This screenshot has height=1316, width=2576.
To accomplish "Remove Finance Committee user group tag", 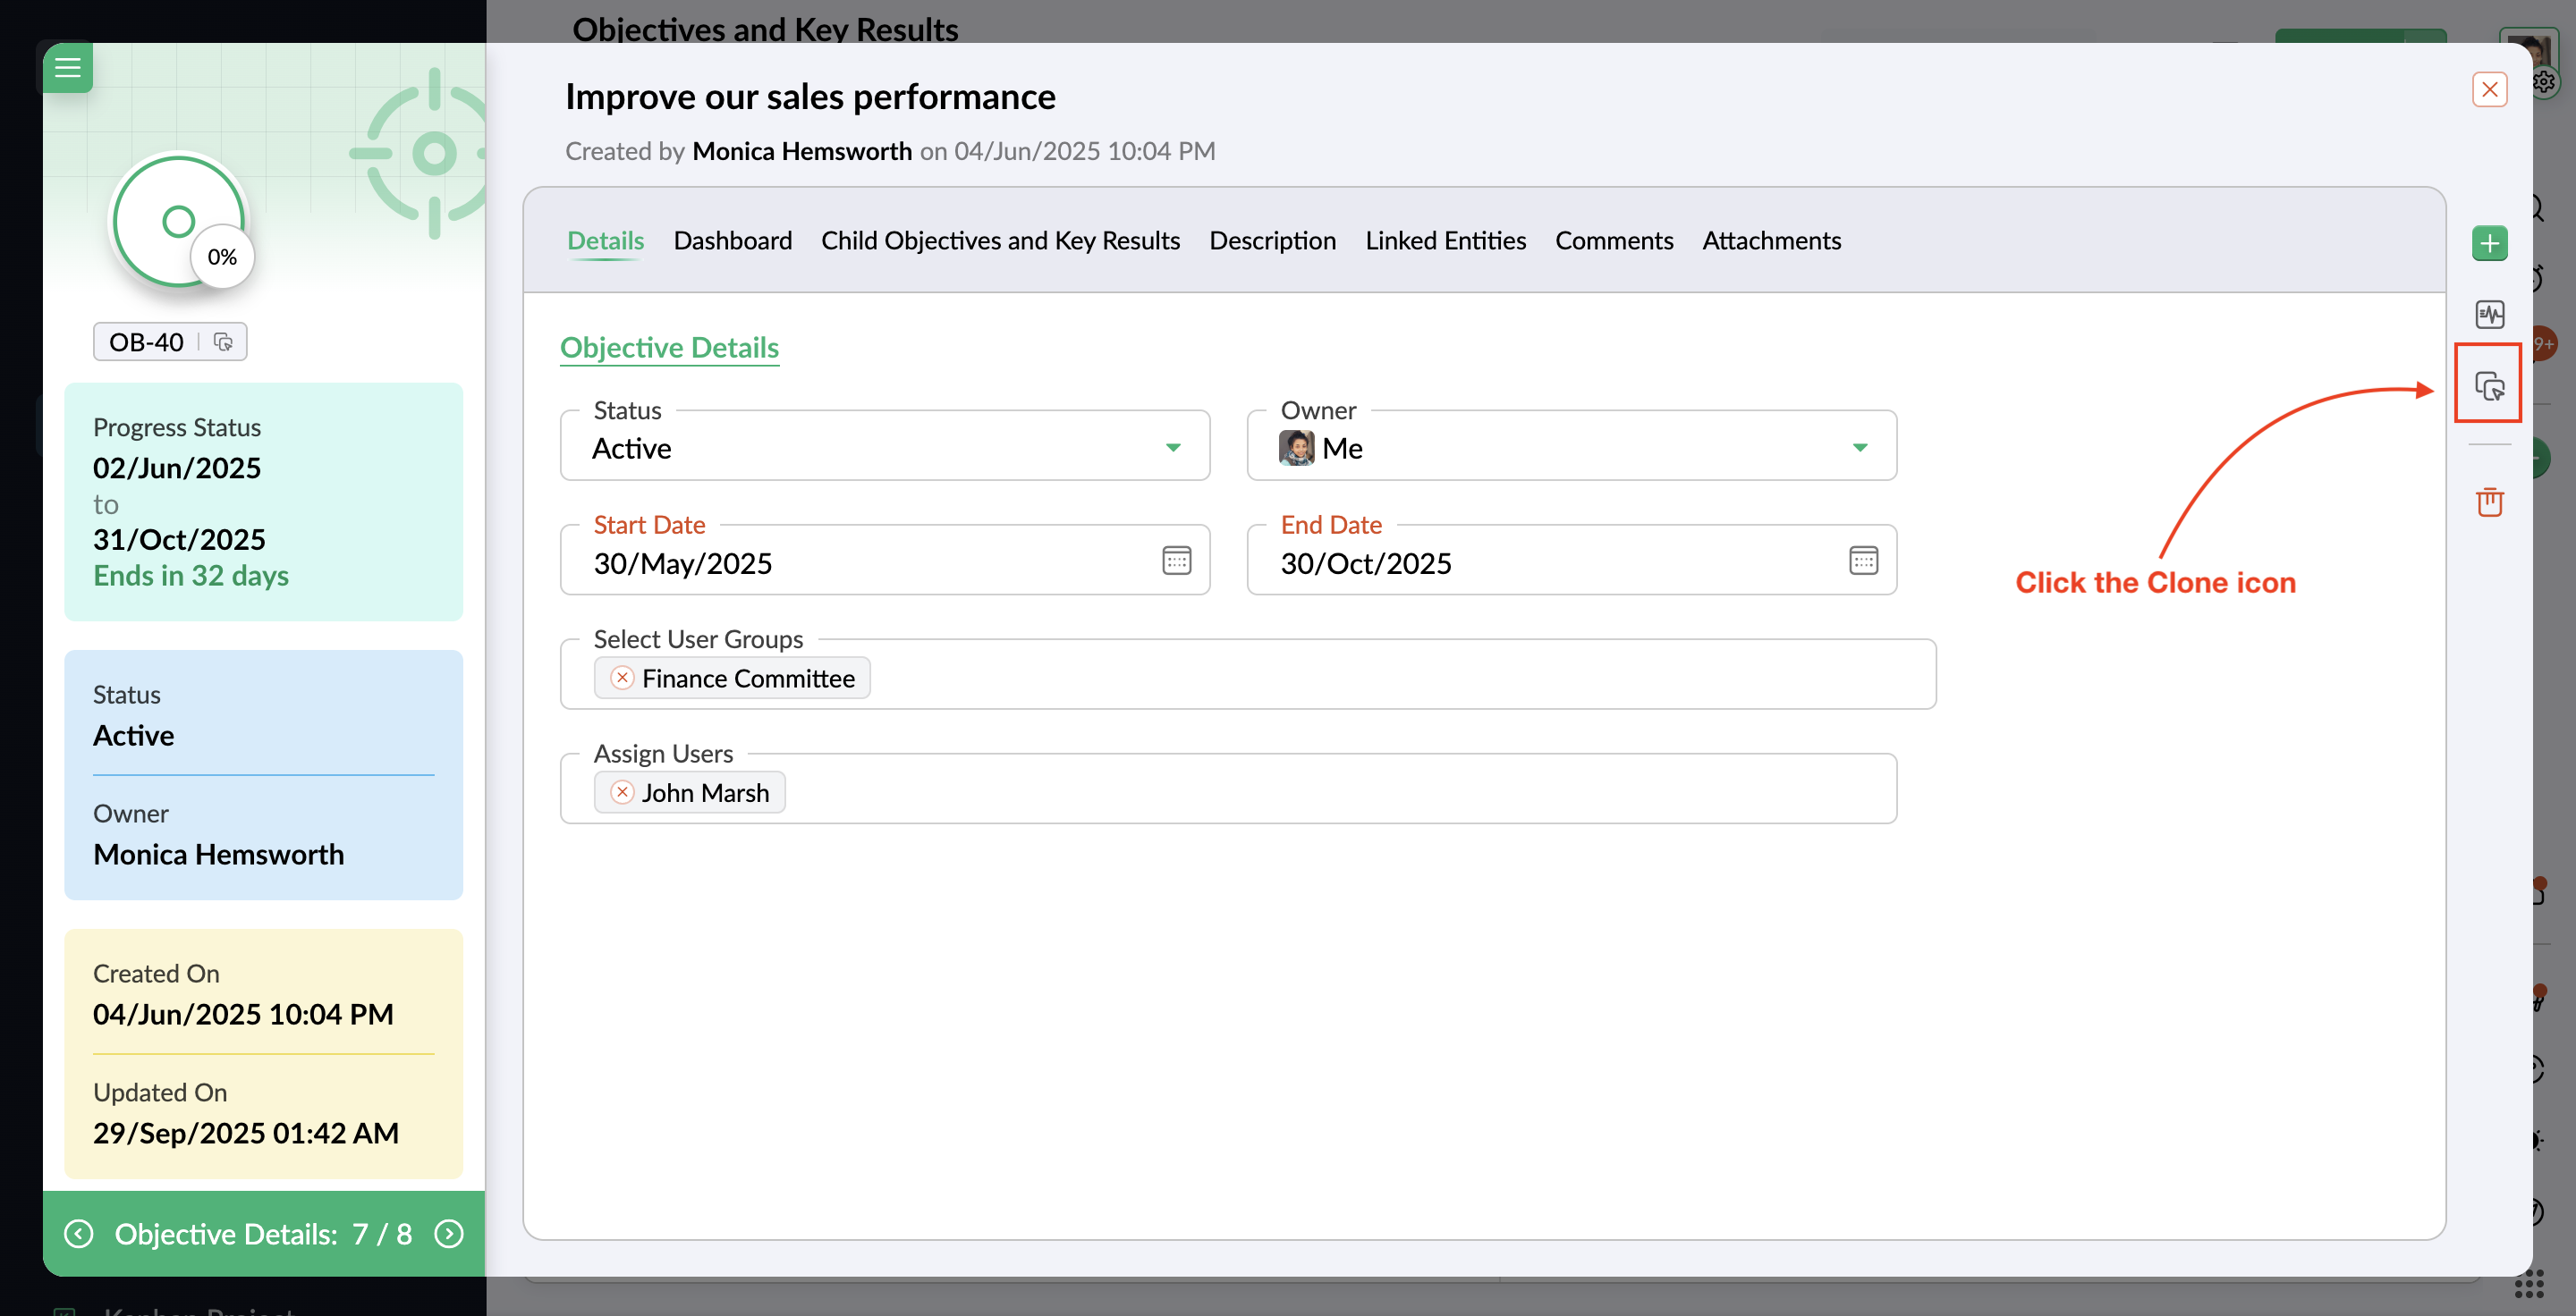I will [622, 678].
